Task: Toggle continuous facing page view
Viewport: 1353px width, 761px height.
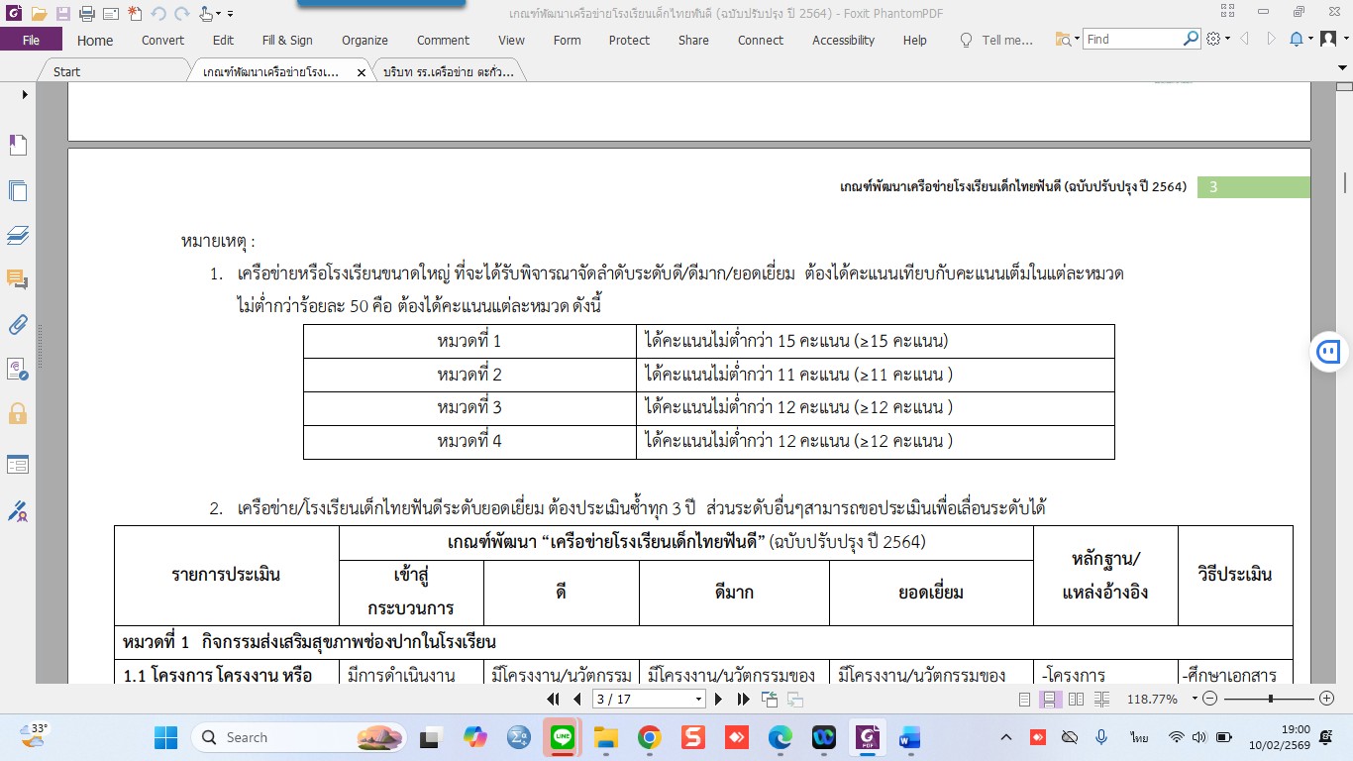Action: click(1100, 700)
